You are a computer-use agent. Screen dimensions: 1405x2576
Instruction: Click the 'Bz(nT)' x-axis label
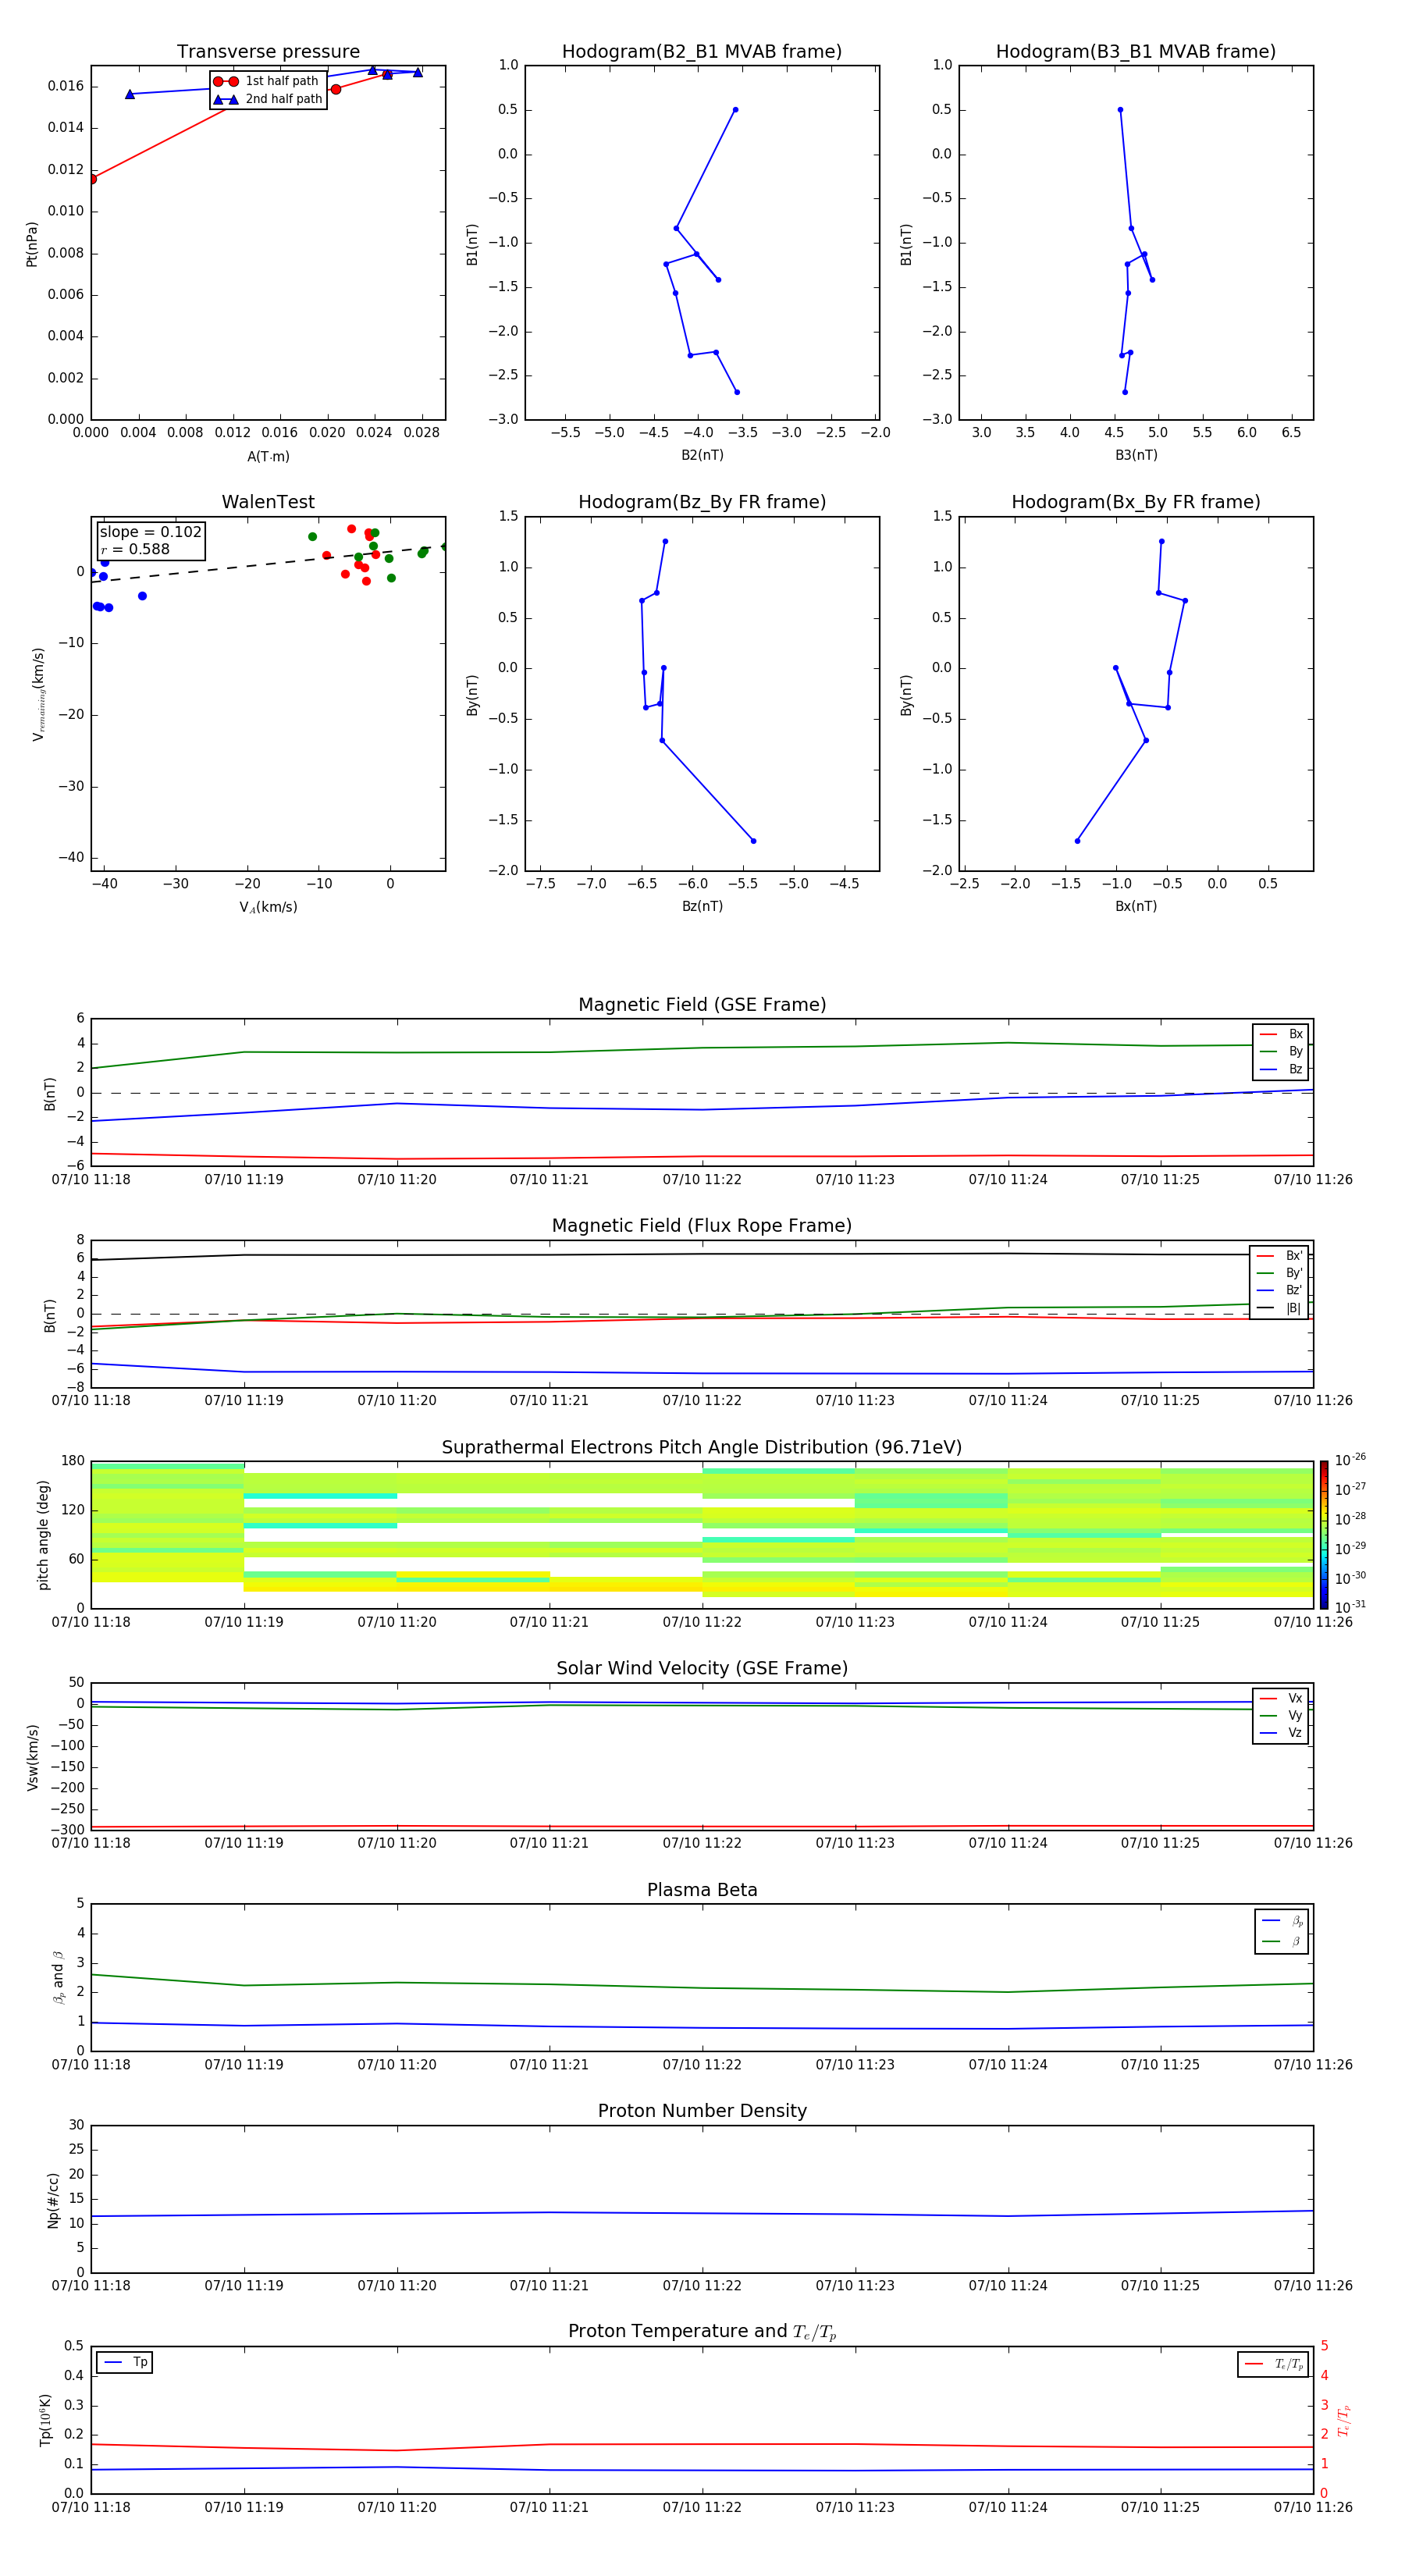[702, 906]
